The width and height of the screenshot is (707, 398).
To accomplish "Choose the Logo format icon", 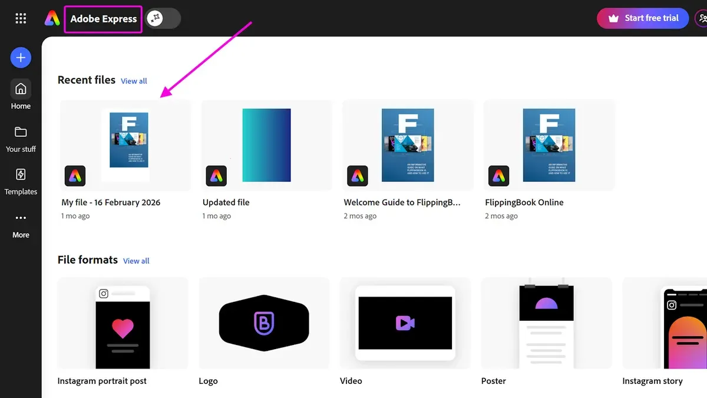I will pos(264,323).
